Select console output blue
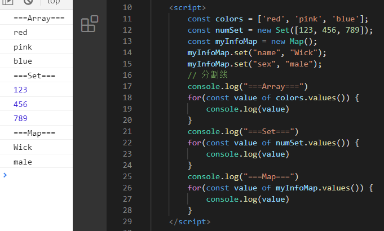384x231 pixels. [x=23, y=61]
